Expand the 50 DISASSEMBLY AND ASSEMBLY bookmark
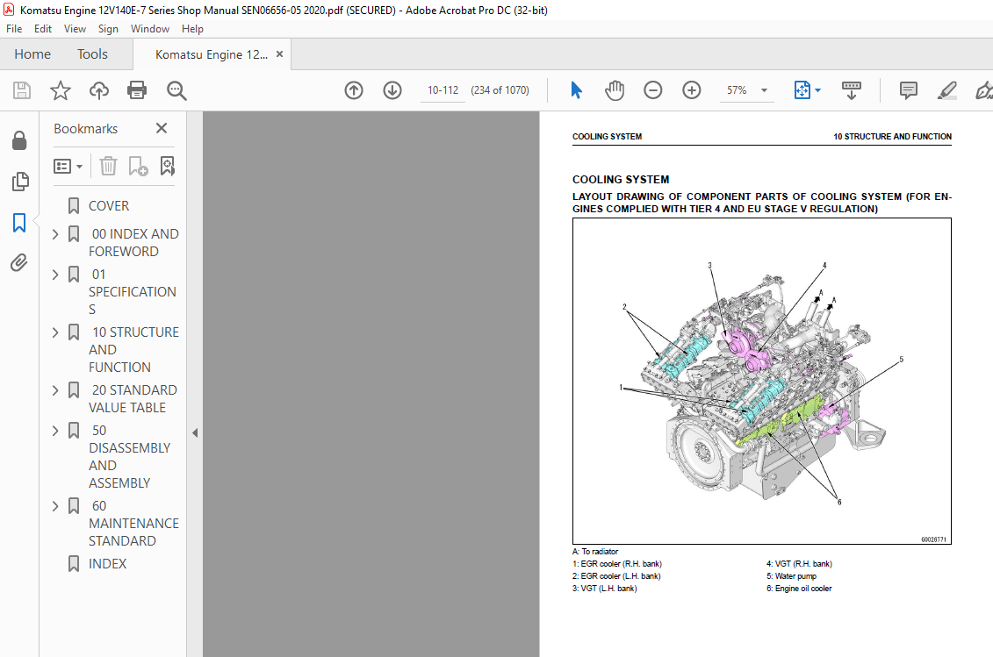 [55, 431]
